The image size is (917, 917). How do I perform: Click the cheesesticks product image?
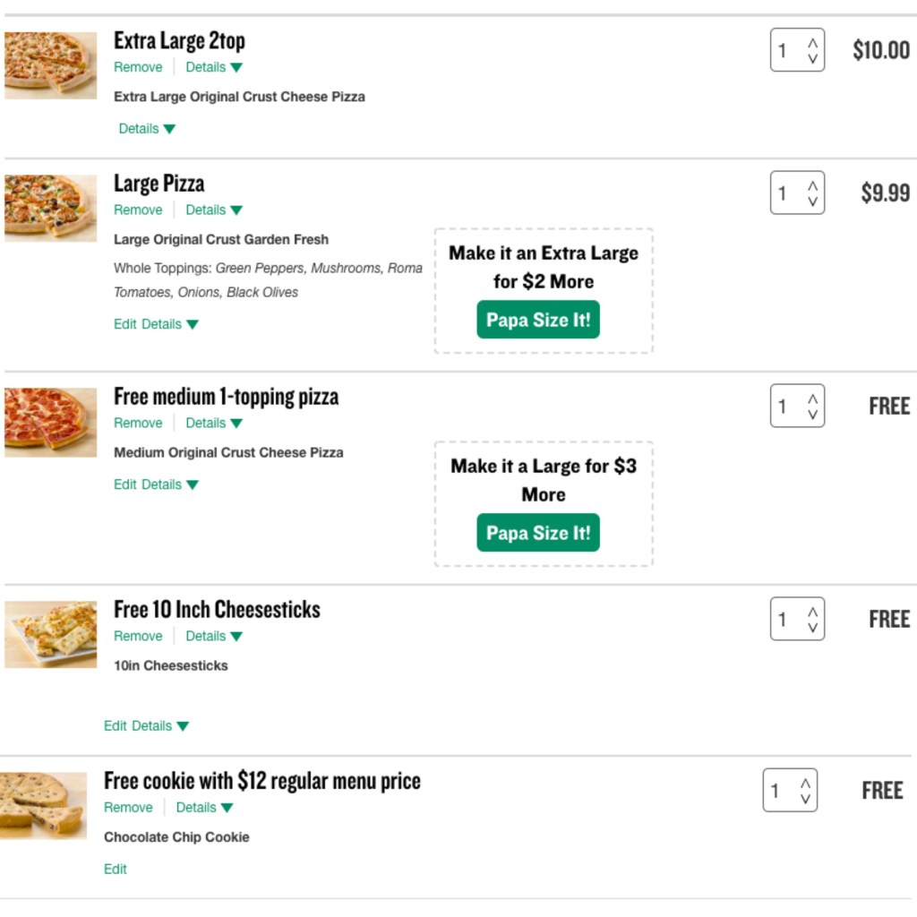point(50,634)
